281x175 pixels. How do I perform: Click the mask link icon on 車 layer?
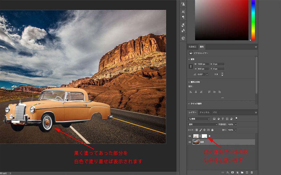pos(200,136)
